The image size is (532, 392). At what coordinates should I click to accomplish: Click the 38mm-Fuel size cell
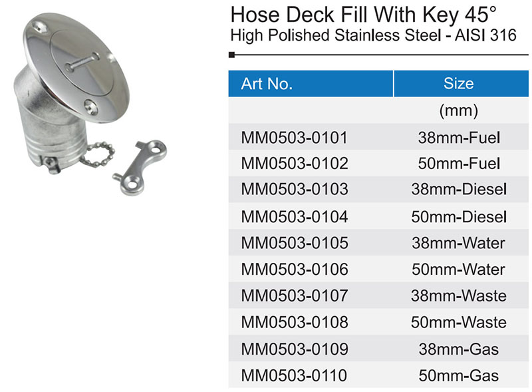tap(459, 138)
